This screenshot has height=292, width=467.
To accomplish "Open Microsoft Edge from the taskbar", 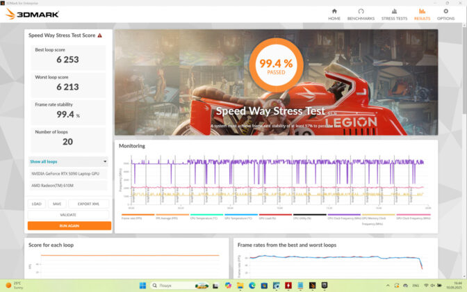I will (x=252, y=286).
